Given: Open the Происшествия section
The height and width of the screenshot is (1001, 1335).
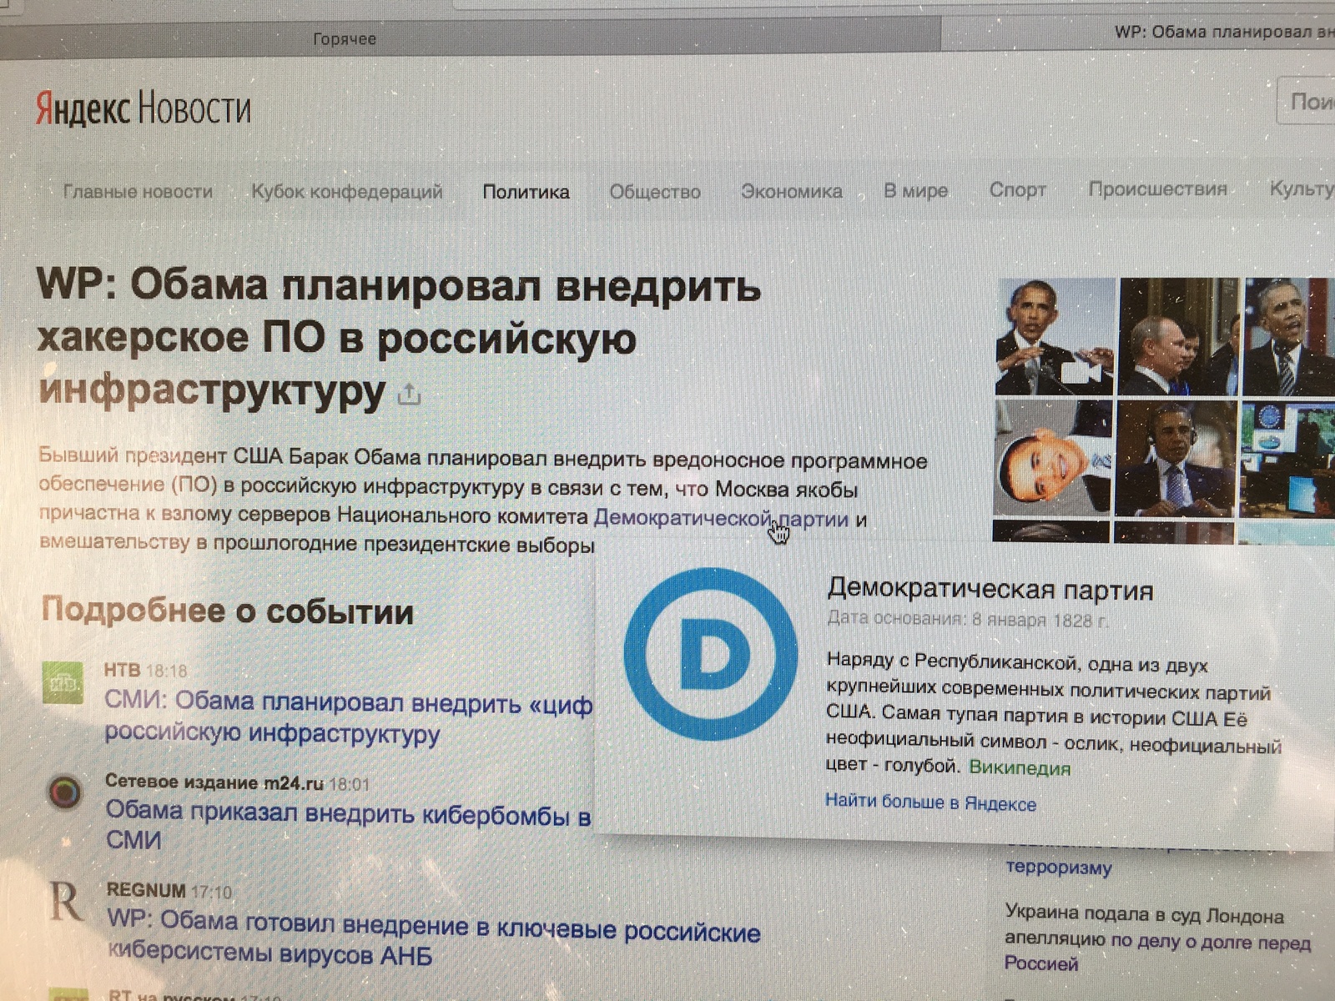Looking at the screenshot, I should (1157, 189).
